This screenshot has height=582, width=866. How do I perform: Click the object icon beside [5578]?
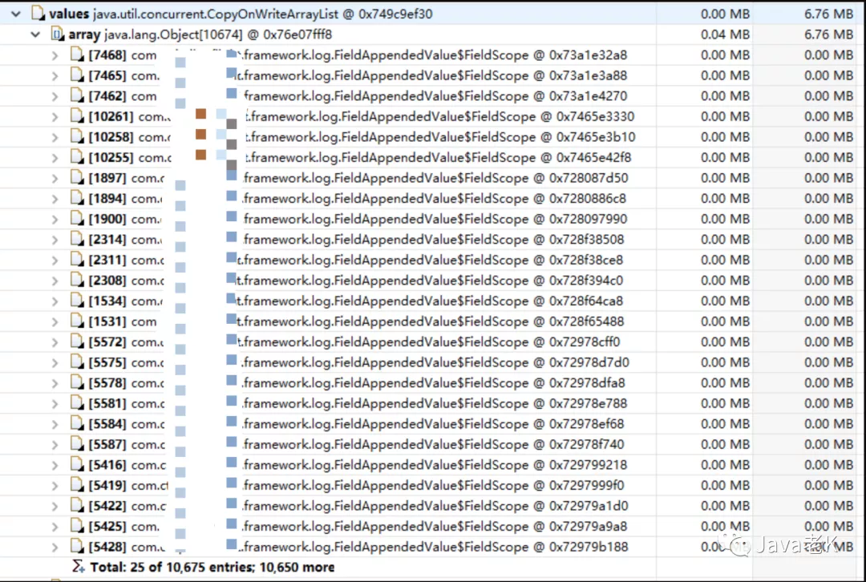coord(77,382)
